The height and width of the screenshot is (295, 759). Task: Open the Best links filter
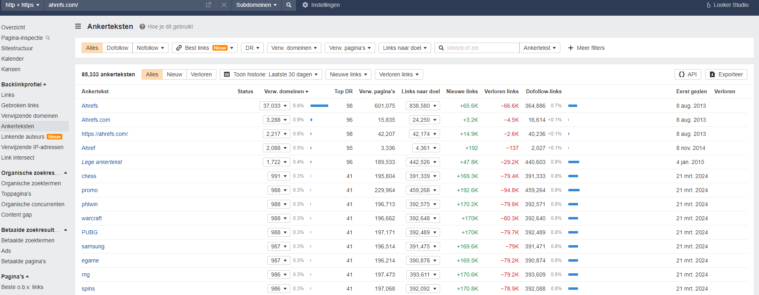pos(205,48)
